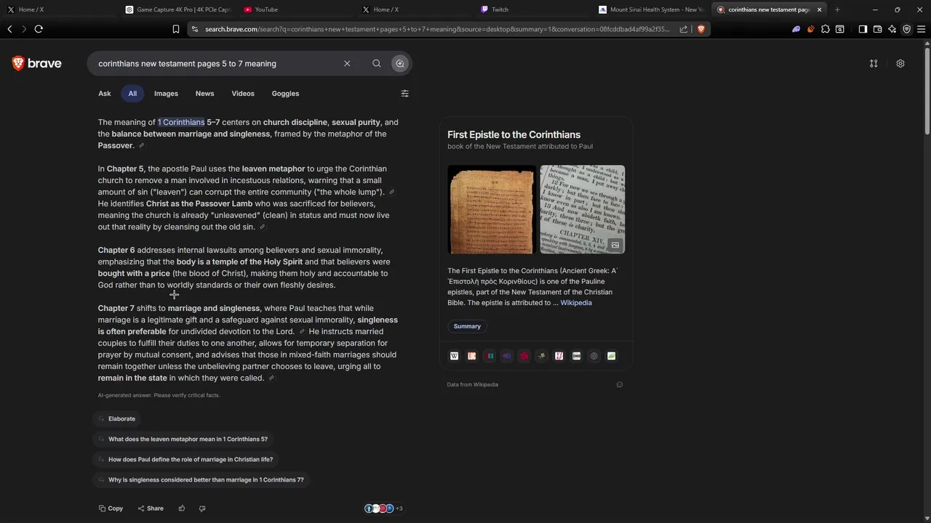Image resolution: width=931 pixels, height=523 pixels.
Task: Open the orange acorn extension icon
Action: click(811, 29)
